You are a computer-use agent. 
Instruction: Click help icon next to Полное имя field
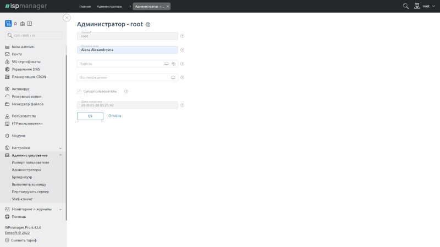click(x=182, y=50)
